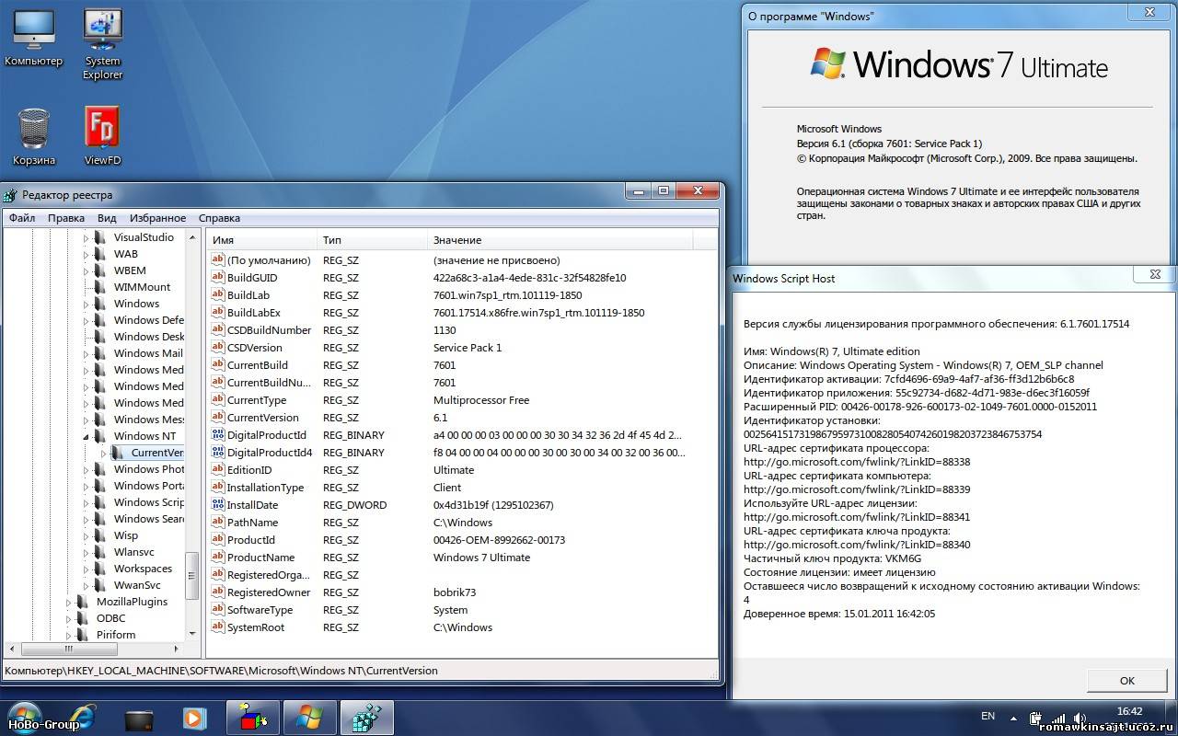This screenshot has height=736, width=1178.
Task: Click the value 'Multiprocessor Free'
Action: (x=481, y=400)
